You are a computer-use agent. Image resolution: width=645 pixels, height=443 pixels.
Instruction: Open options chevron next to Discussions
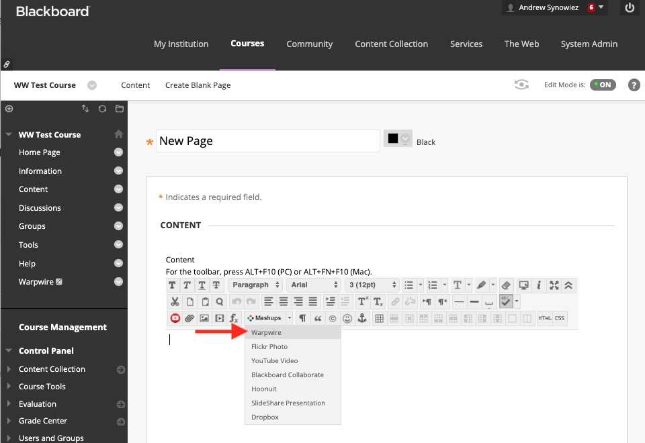click(118, 207)
